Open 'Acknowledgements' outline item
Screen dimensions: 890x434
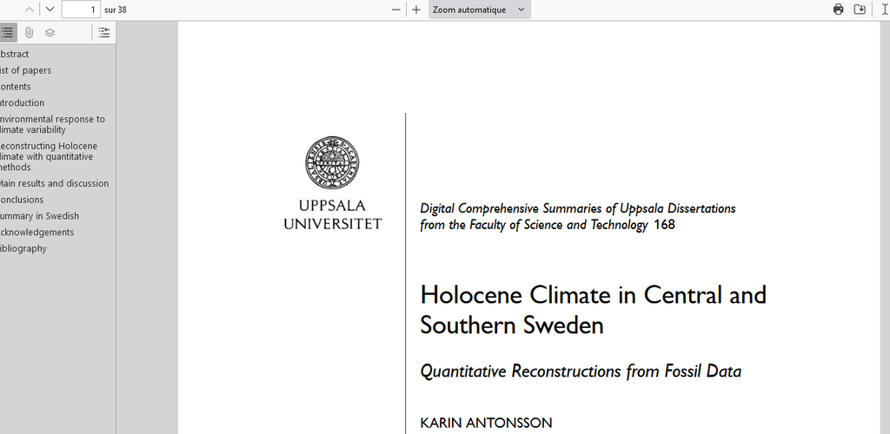(37, 233)
